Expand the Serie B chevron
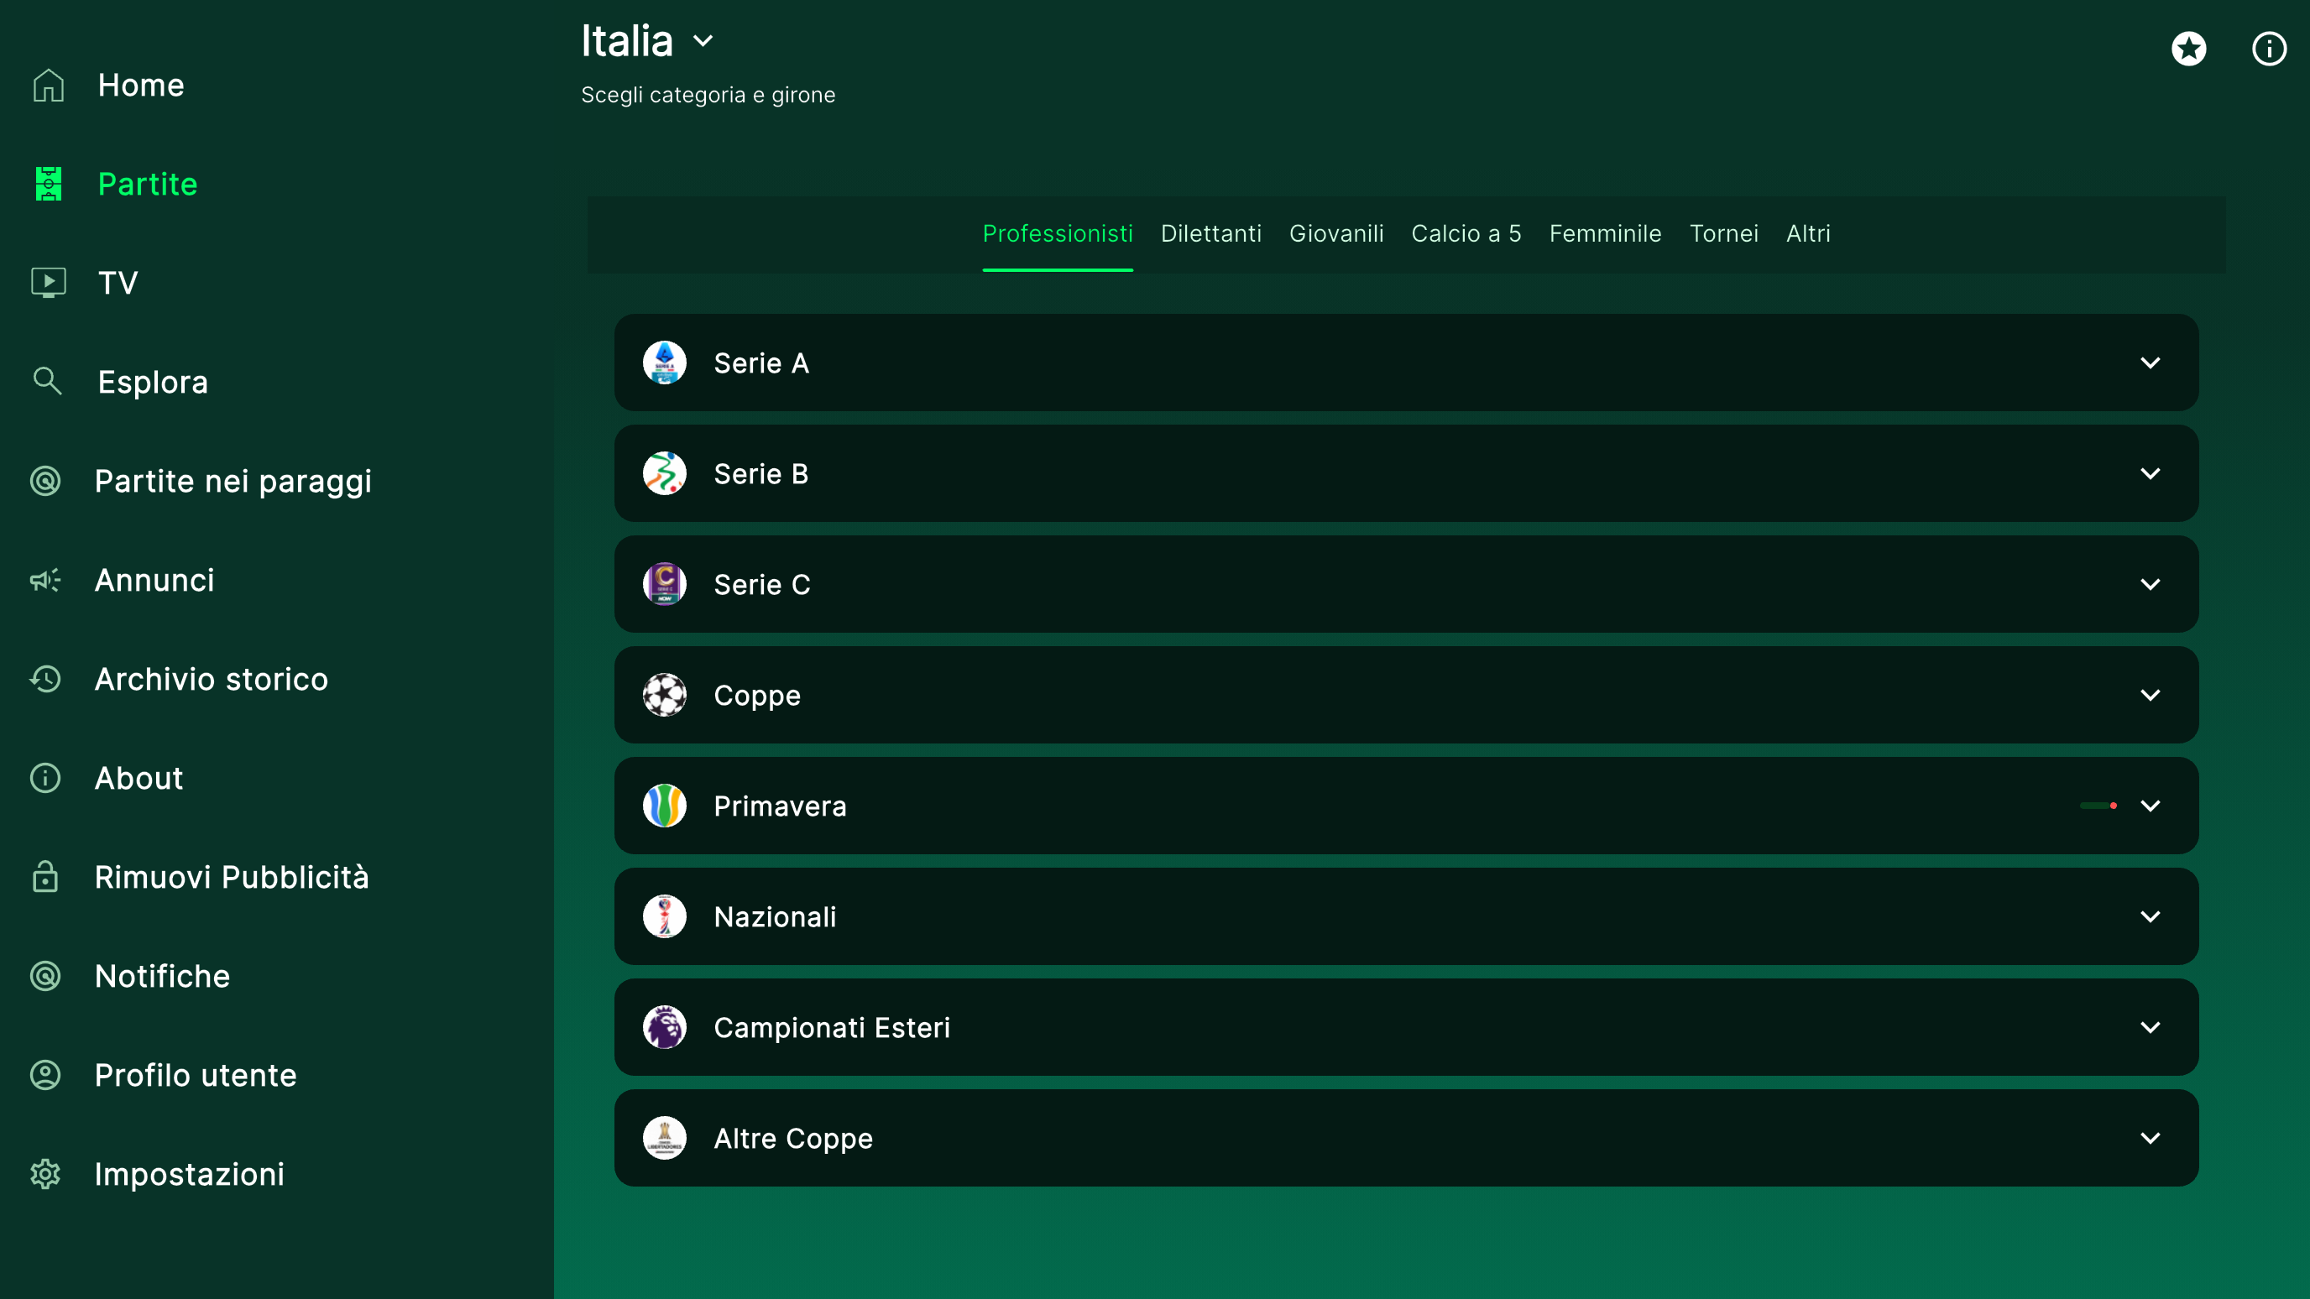The height and width of the screenshot is (1299, 2310). (x=2150, y=473)
